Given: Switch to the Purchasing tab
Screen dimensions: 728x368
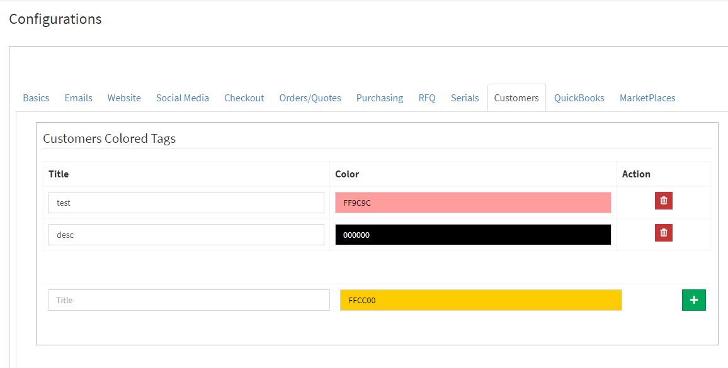Looking at the screenshot, I should pos(380,98).
